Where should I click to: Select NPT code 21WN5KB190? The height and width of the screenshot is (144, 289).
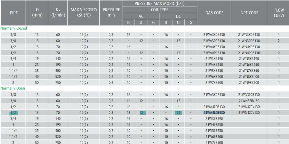pyautogui.click(x=249, y=59)
